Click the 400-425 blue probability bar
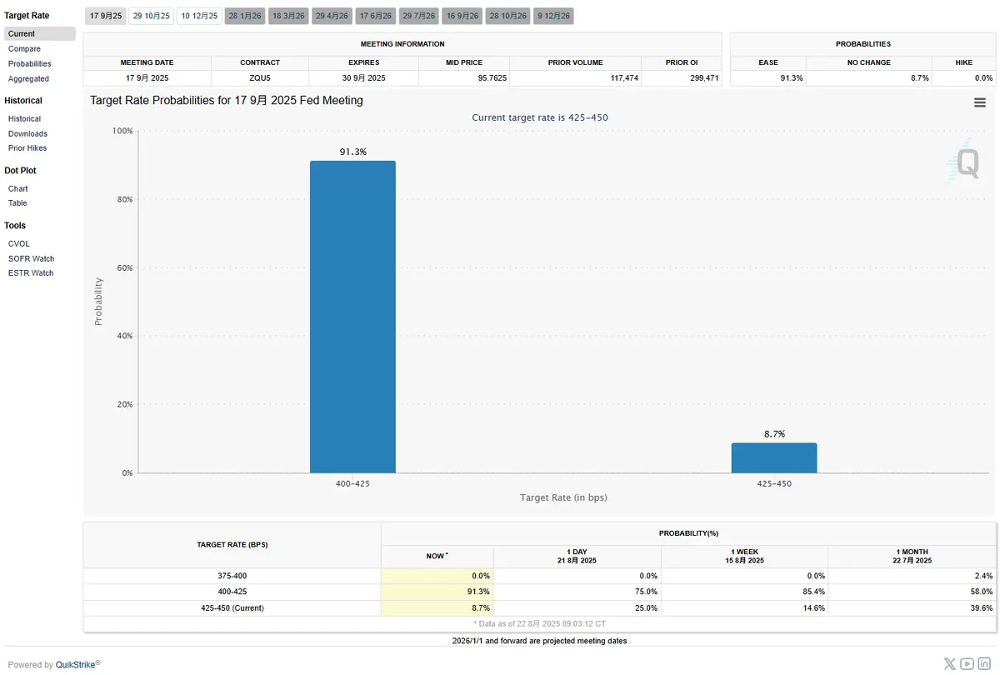 click(352, 317)
